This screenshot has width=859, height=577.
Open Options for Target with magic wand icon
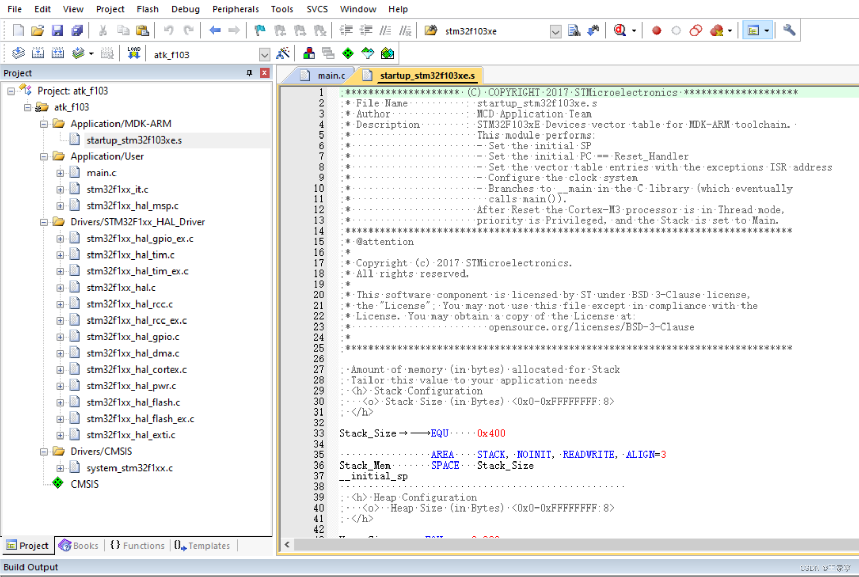coord(284,53)
